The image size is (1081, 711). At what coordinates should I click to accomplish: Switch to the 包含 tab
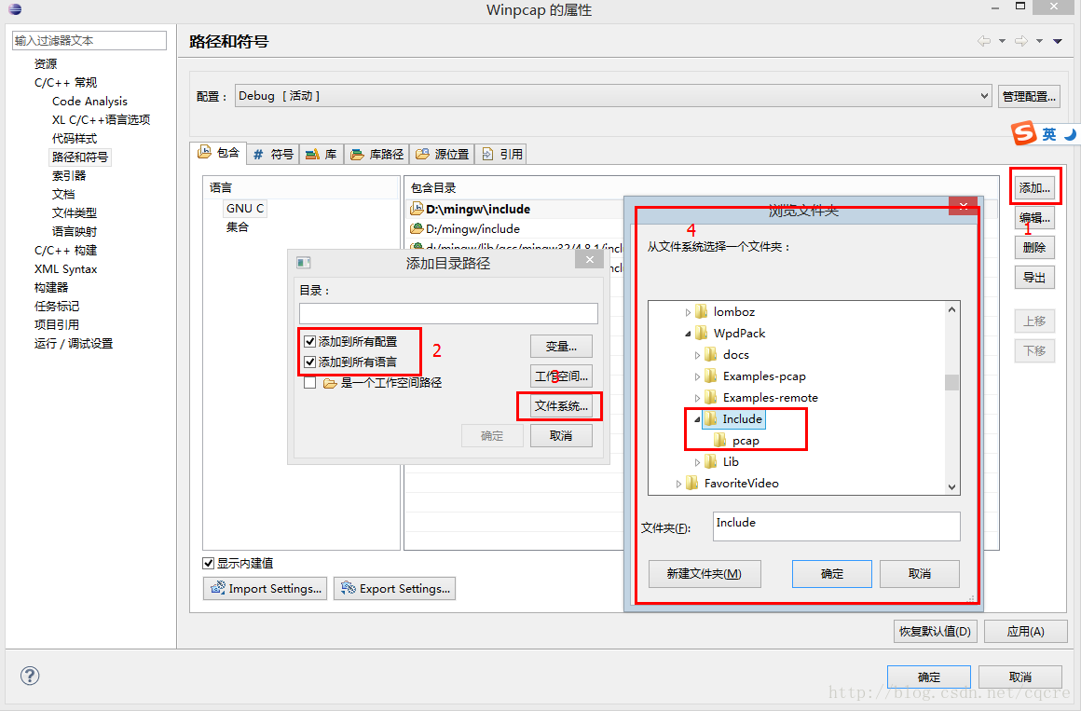pyautogui.click(x=219, y=153)
